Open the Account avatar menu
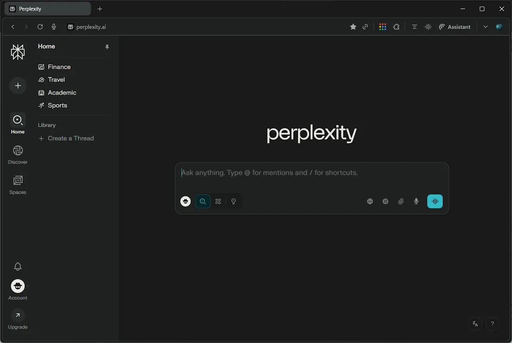The image size is (512, 343). [17, 286]
